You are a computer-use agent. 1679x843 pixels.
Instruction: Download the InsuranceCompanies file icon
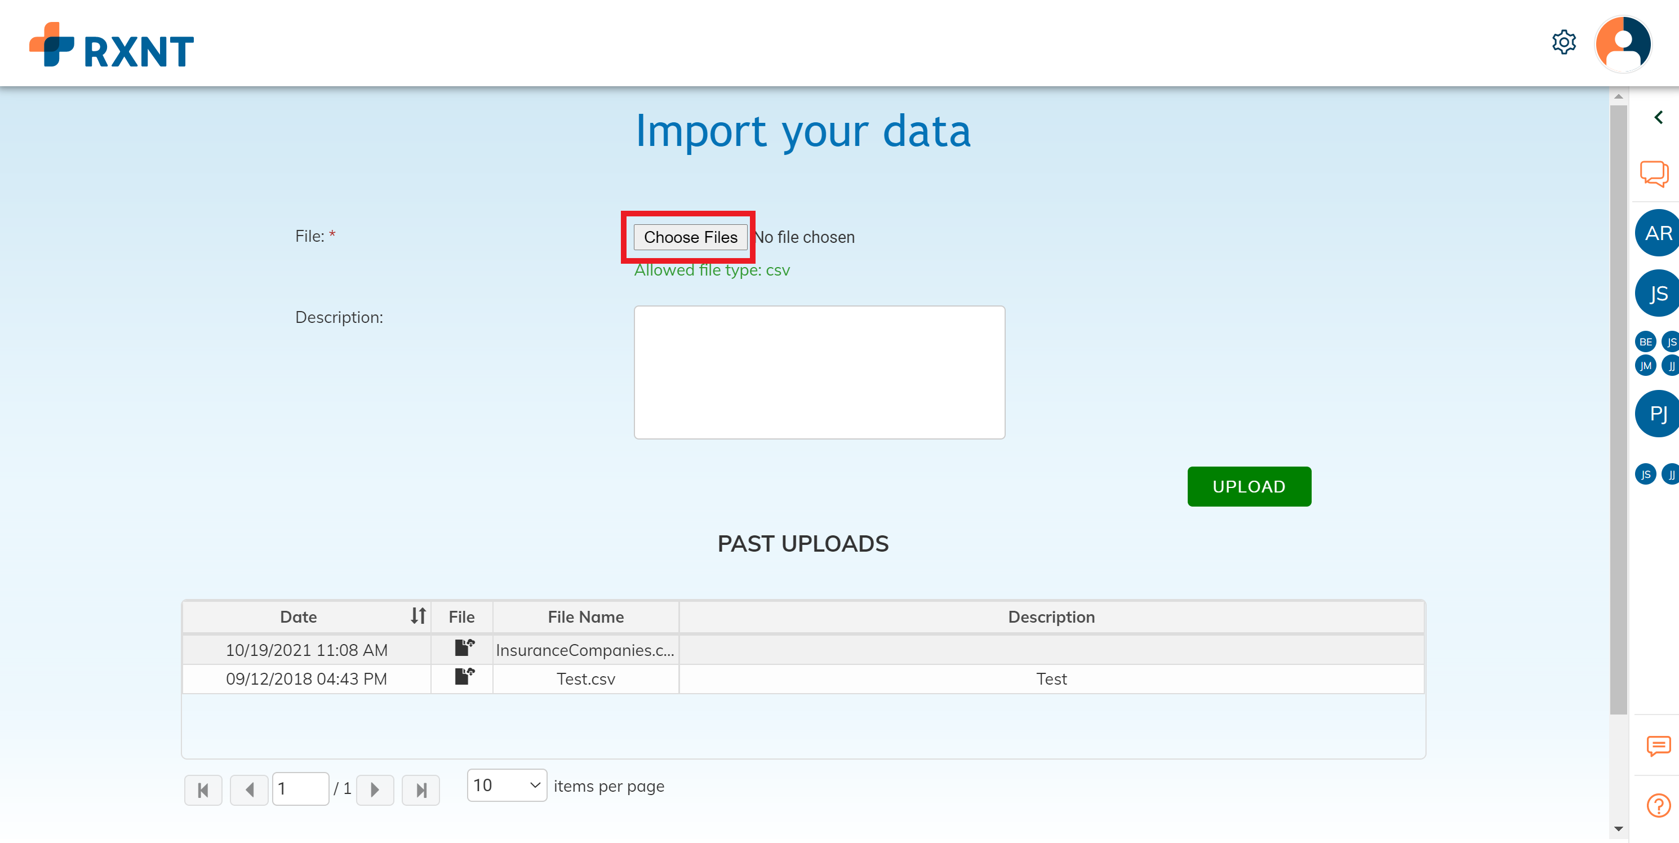464,647
